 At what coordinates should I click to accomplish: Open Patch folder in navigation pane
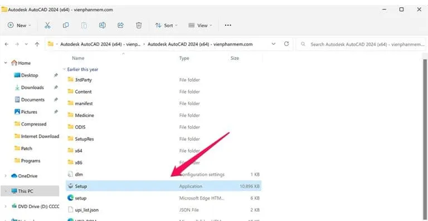tap(27, 148)
